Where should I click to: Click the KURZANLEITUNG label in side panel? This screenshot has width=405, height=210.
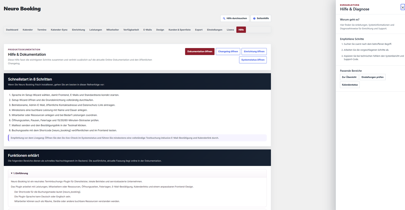(350, 5)
